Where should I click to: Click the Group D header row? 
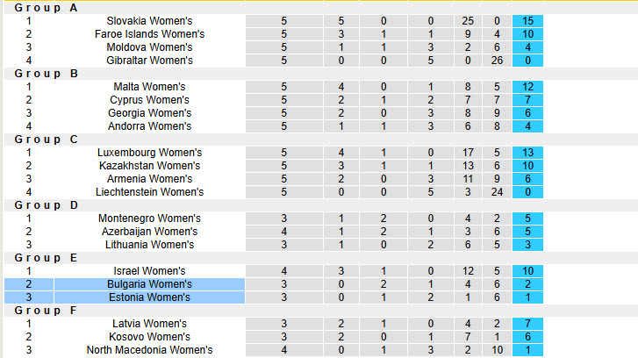tap(47, 205)
